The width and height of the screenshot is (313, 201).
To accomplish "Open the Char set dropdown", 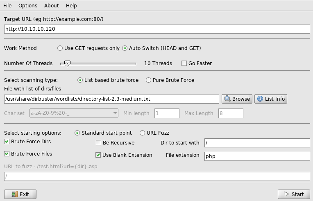I will (x=74, y=113).
